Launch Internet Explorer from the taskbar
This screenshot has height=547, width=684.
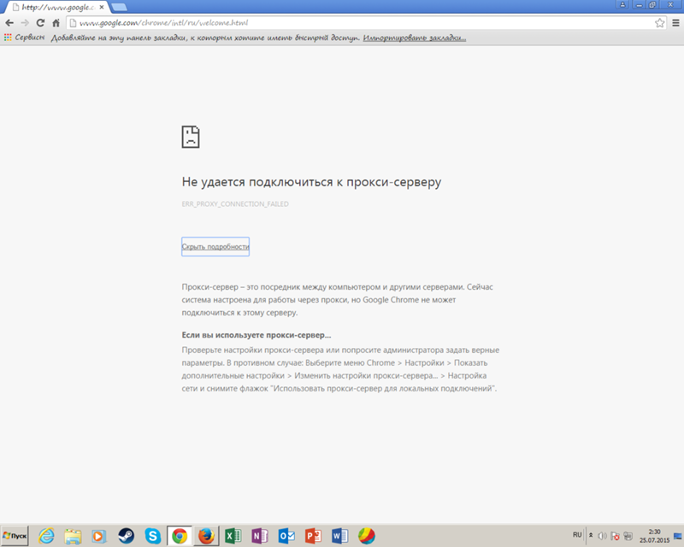click(46, 536)
